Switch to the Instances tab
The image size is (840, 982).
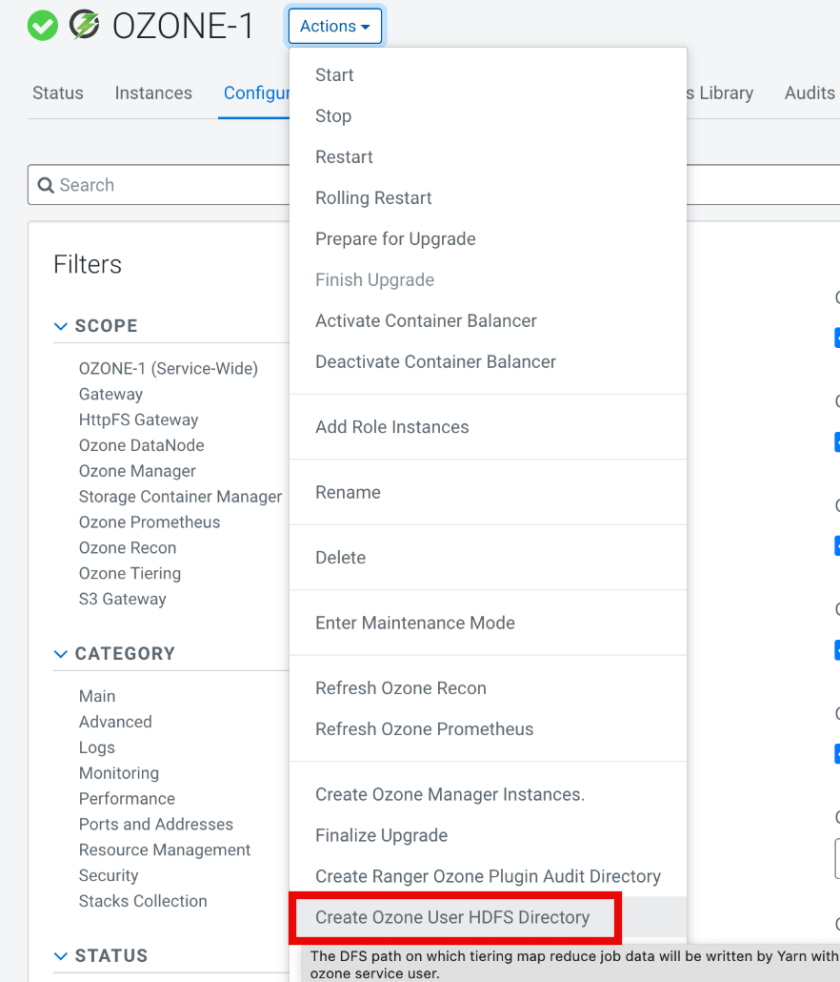(x=153, y=92)
